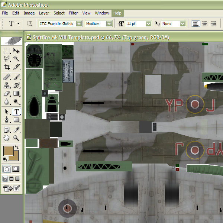Viewport: 223px width, 223px height.
Task: Open the View menu
Action: click(x=86, y=13)
